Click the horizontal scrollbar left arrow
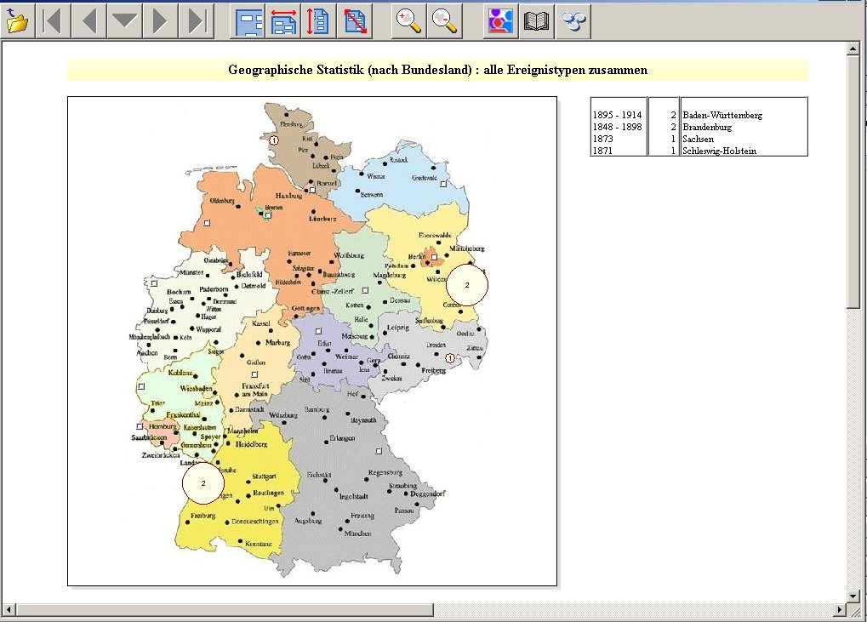Viewport: 867px width, 622px height. (9, 610)
